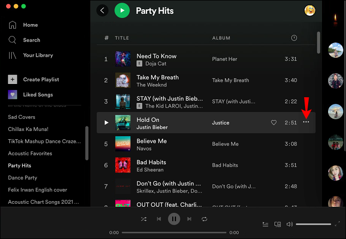
Task: Open the Navos artist link
Action: point(144,148)
